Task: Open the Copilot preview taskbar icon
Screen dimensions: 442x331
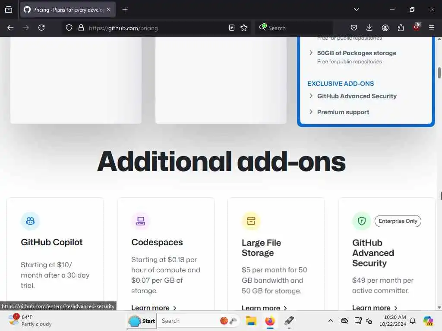Action: (x=428, y=321)
